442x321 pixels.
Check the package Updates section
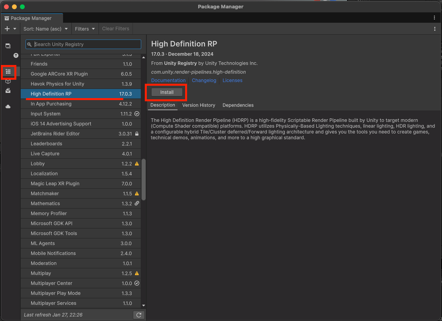(8, 55)
